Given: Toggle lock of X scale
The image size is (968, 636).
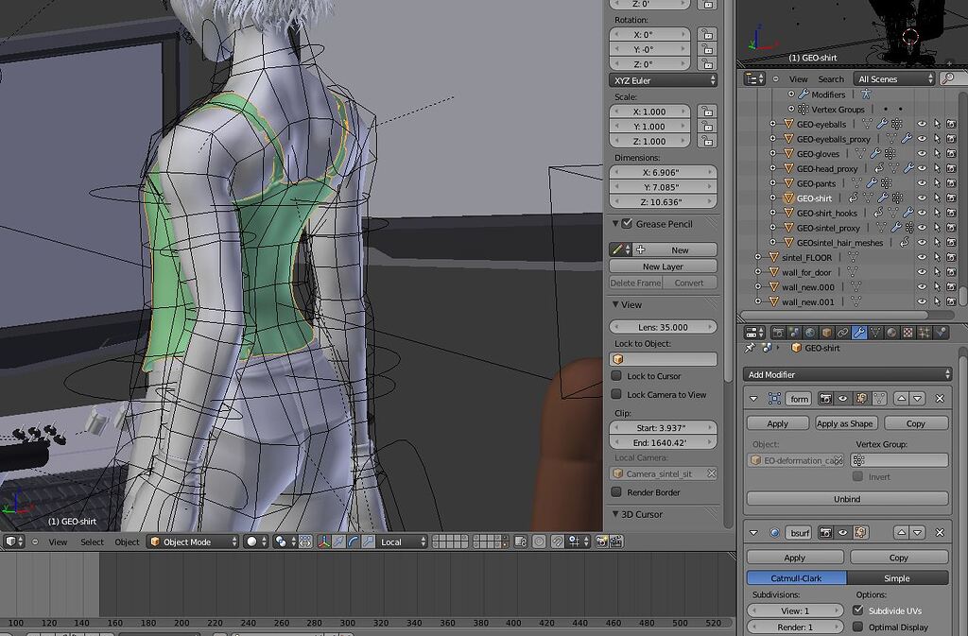Looking at the screenshot, I should [x=708, y=112].
